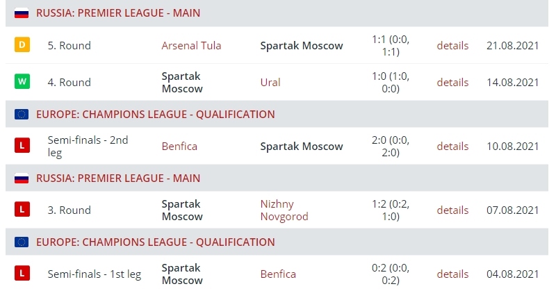The image size is (556, 291).
Task: Open the Ural team link
Action: 270,82
